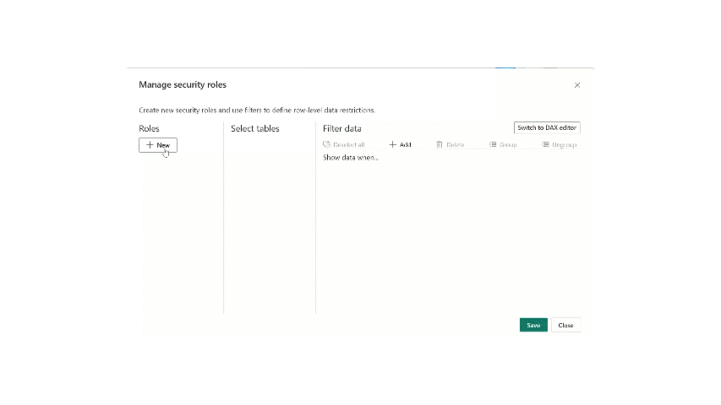Save the security roles
Image resolution: width=721 pixels, height=405 pixels.
533,325
